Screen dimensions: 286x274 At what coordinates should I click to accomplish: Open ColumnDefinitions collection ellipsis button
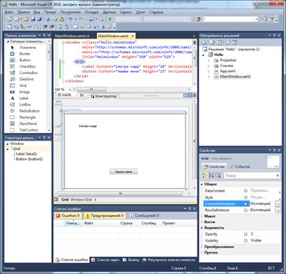coord(278,203)
